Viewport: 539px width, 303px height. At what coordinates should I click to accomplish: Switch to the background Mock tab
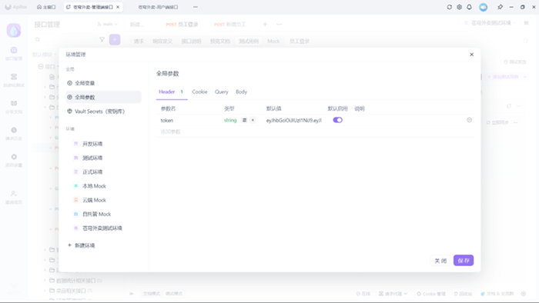pyautogui.click(x=273, y=42)
